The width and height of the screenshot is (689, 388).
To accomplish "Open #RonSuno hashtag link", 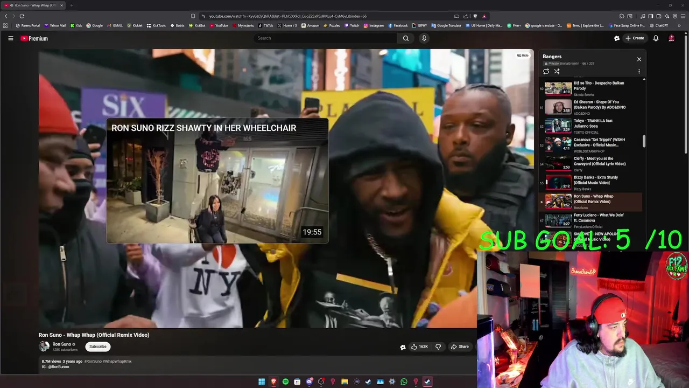I will 93,362.
